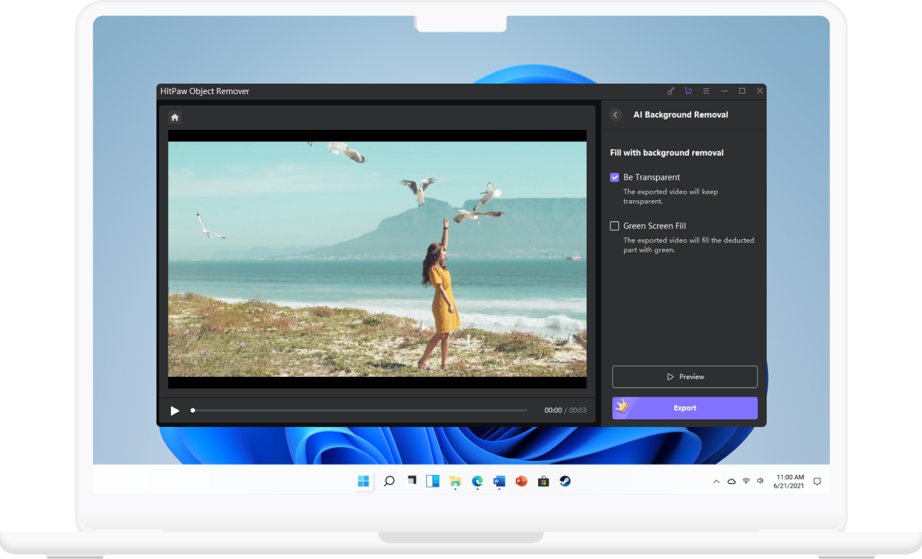Click the seagull video preview frame
Viewport: 922px width, 559px height.
(377, 259)
